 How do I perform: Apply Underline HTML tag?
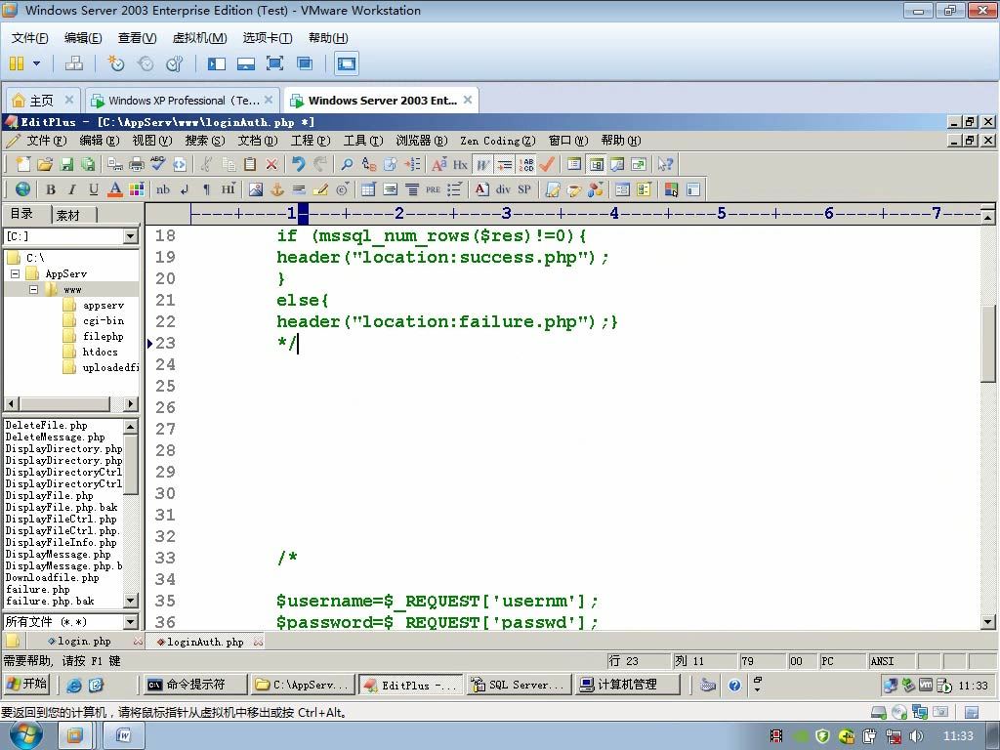94,189
